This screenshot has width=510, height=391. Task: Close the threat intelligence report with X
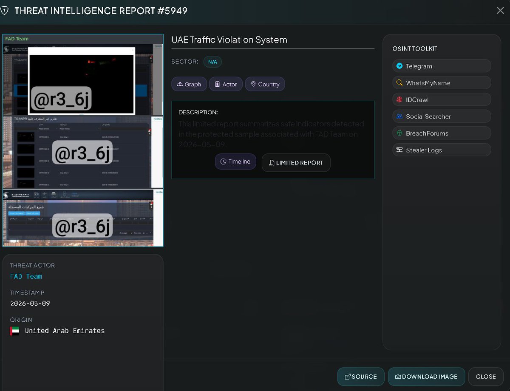pos(500,11)
